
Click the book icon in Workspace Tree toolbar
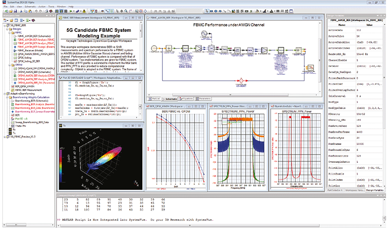point(33,21)
